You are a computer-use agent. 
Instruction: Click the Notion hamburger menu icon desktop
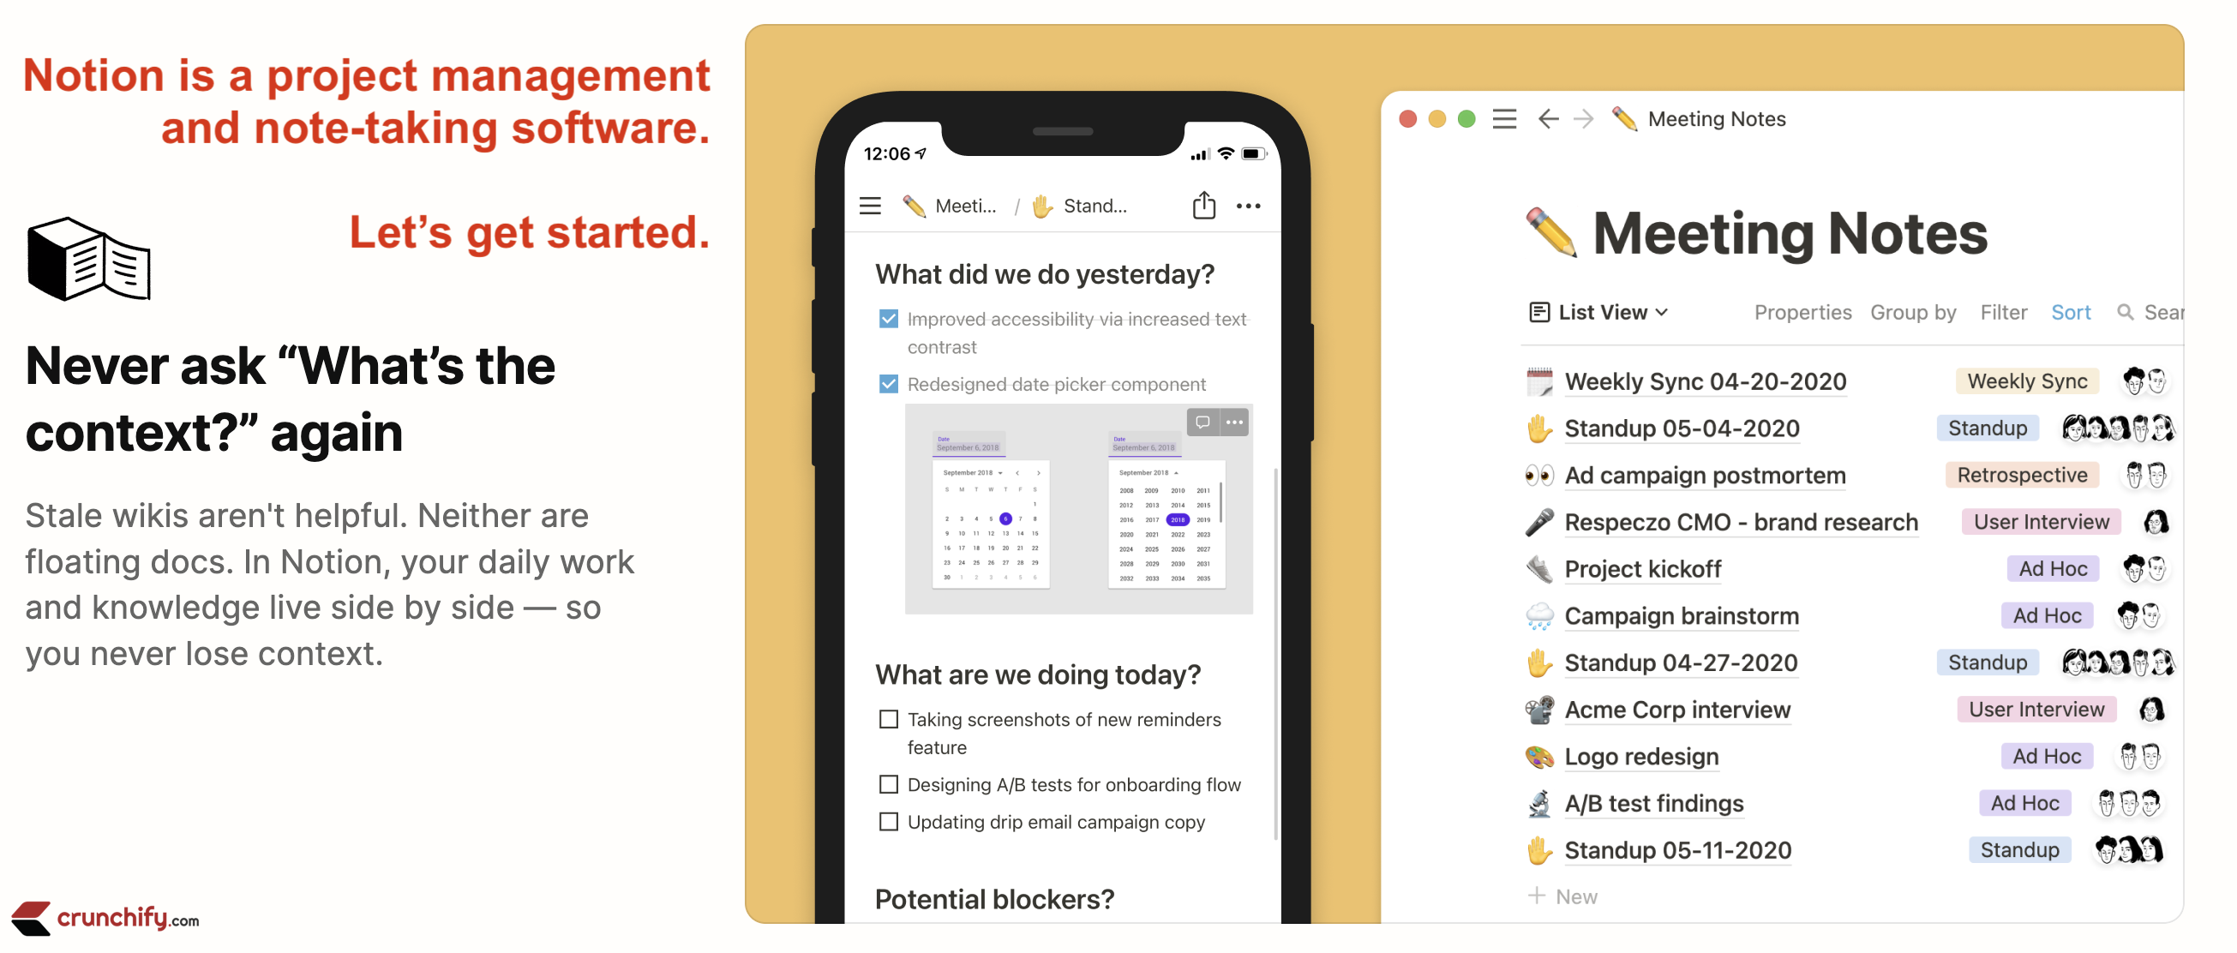[x=1507, y=118]
